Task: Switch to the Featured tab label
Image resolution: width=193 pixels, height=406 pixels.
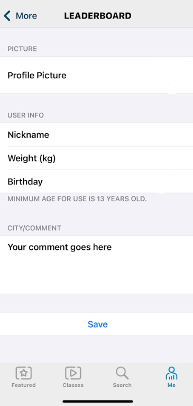Action: point(24,385)
